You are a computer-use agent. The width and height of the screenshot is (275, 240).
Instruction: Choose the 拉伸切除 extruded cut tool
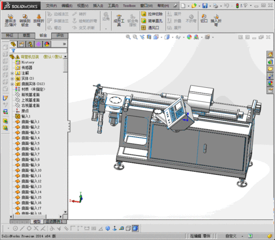pos(152,14)
